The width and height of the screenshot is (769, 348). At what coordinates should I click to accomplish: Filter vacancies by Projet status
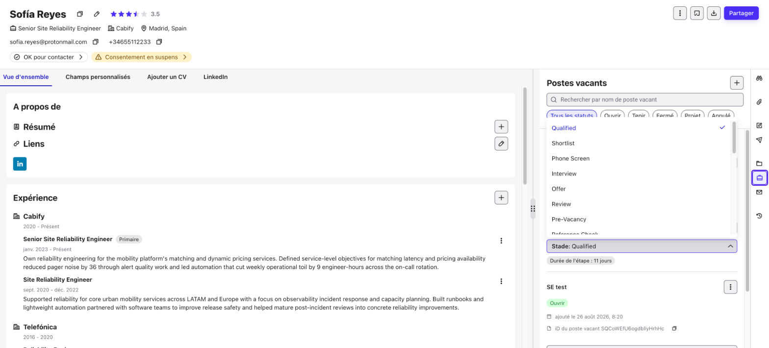(x=692, y=115)
